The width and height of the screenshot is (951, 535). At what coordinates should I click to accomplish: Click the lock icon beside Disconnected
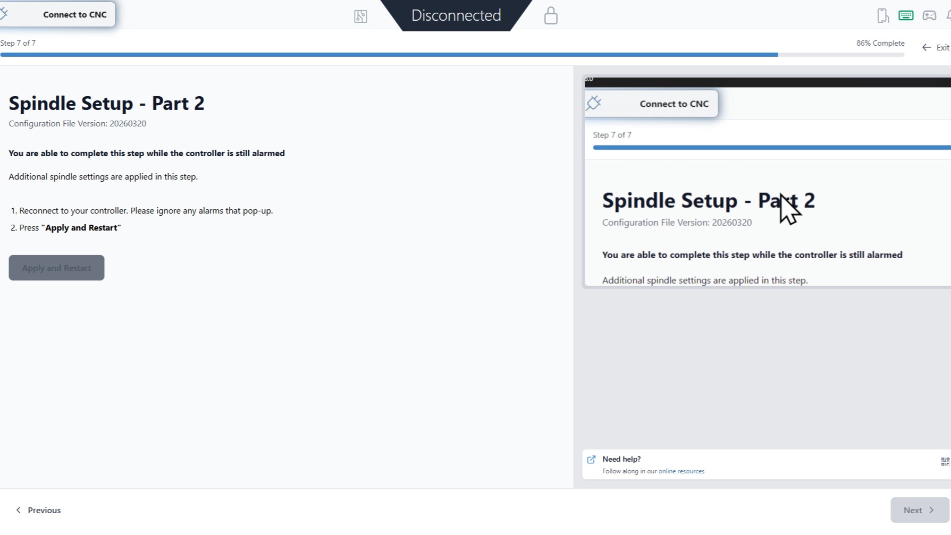[551, 16]
